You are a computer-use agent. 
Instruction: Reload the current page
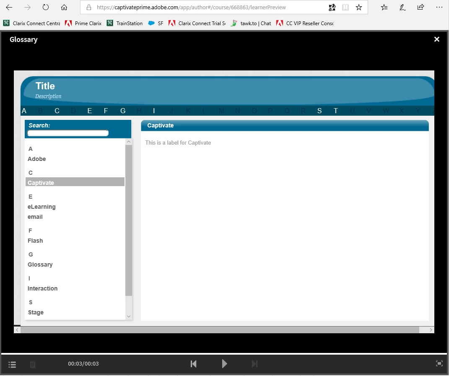point(46,8)
